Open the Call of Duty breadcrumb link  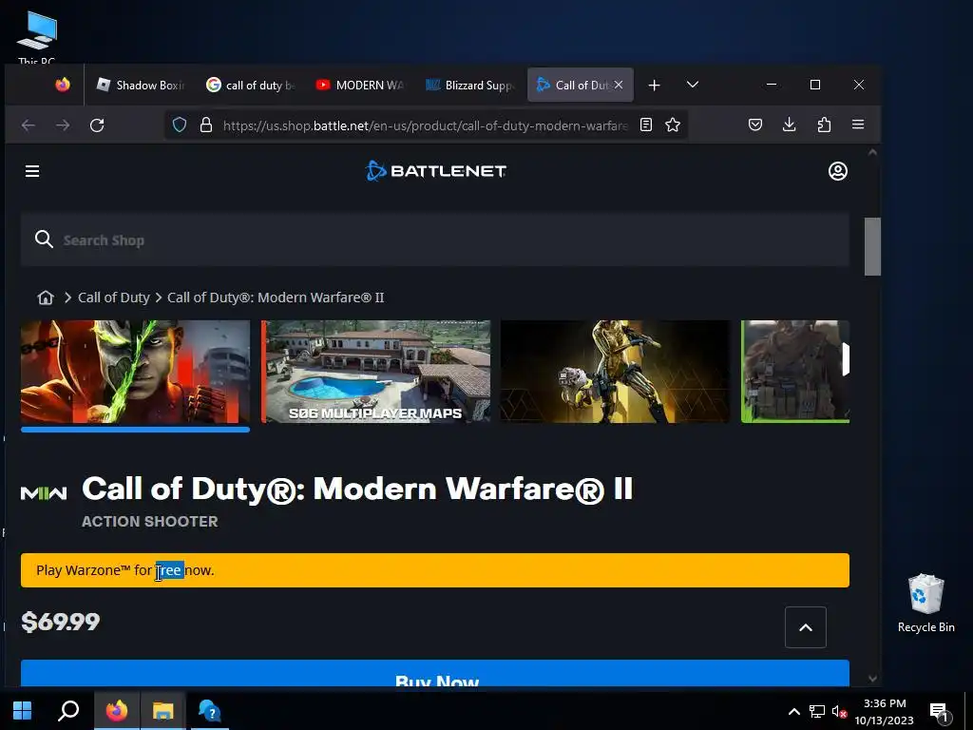point(114,298)
